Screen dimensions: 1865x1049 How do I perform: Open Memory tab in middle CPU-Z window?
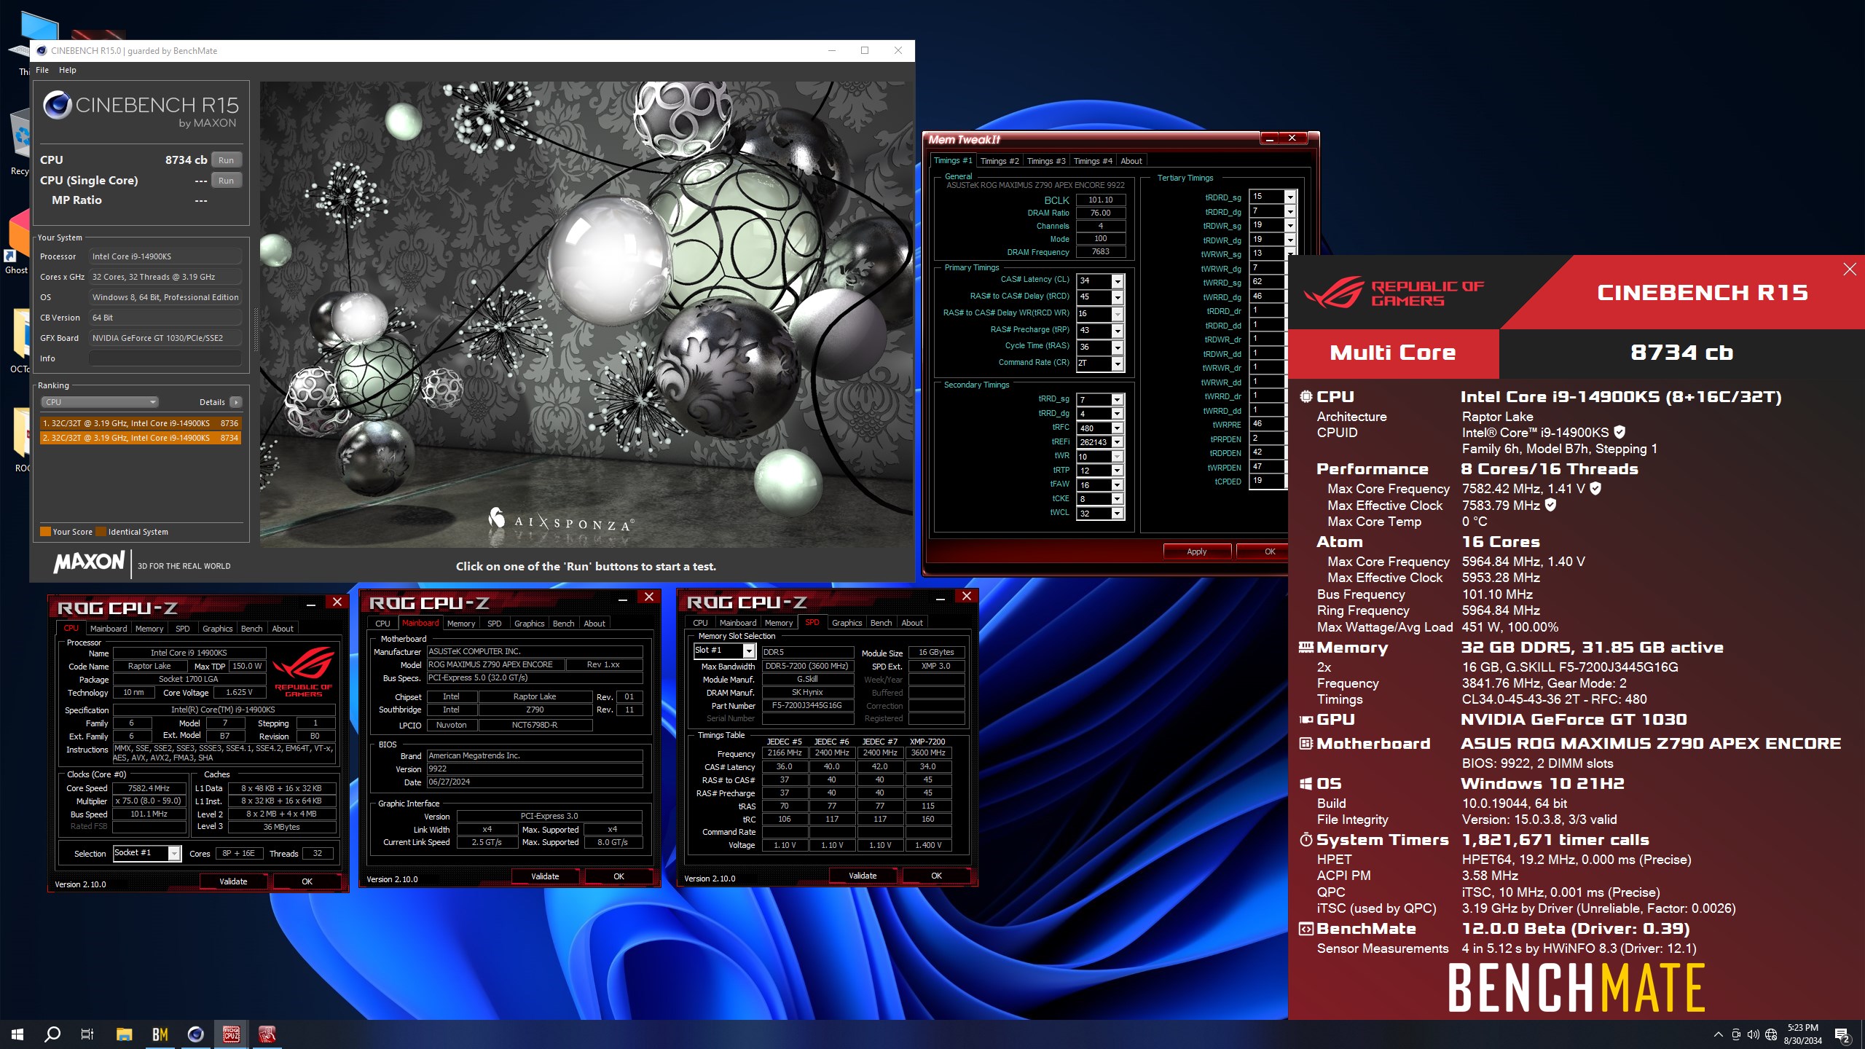point(461,624)
